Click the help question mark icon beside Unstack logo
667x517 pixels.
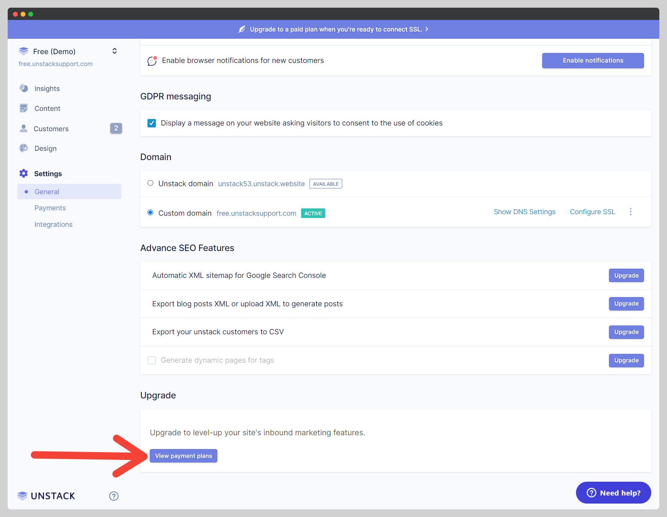(x=114, y=496)
